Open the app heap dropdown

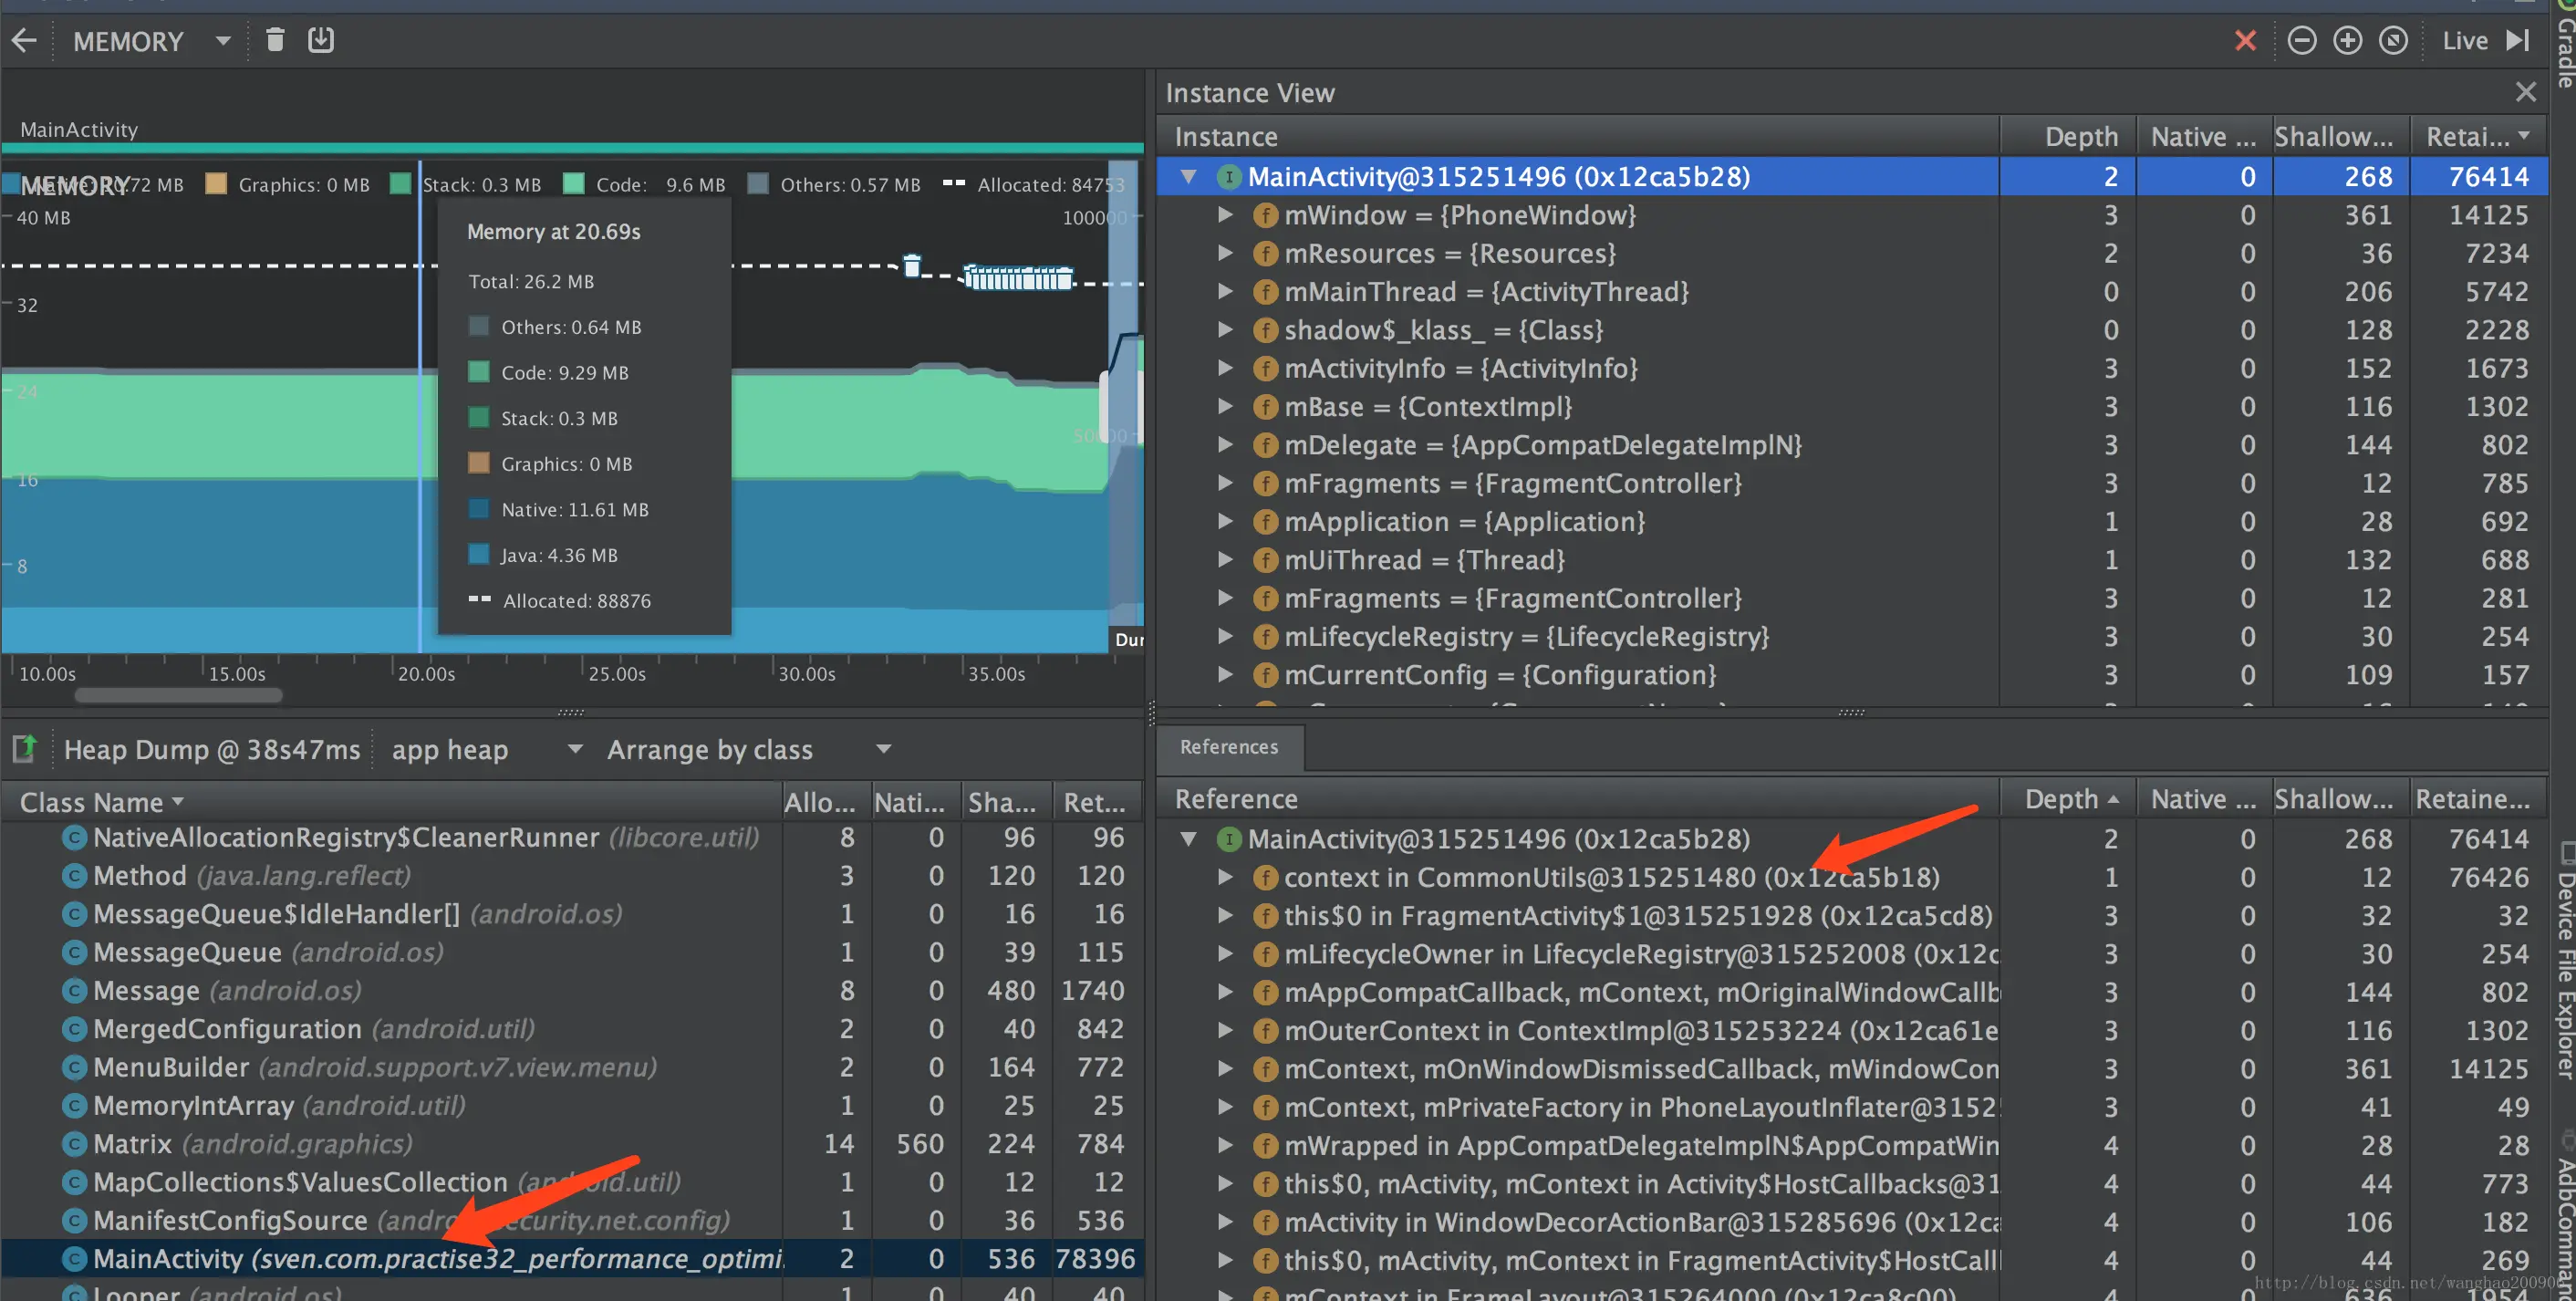coord(486,749)
